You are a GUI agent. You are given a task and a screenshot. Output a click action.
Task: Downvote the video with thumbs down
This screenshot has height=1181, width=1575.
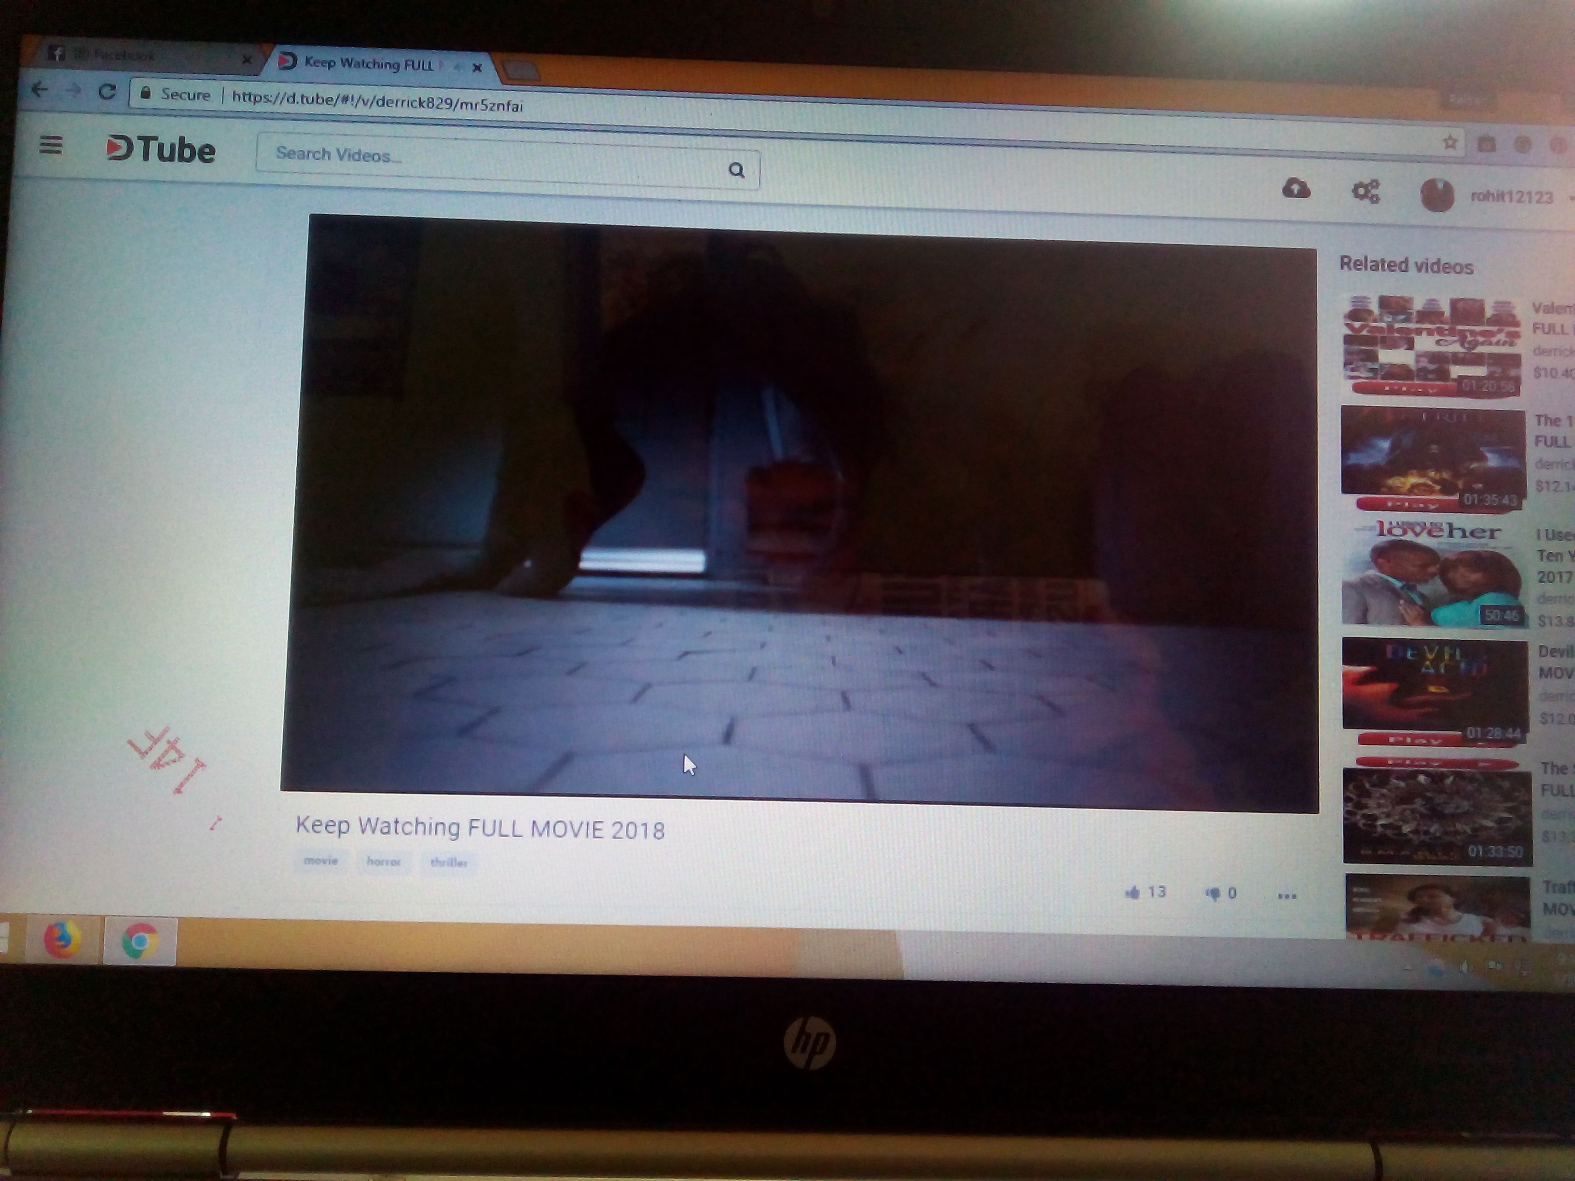[1212, 893]
